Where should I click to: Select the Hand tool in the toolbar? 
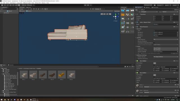2,5
